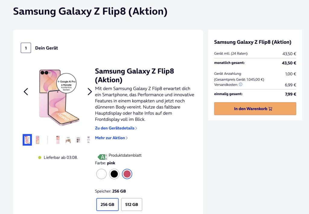Click the energy label A icon

(x=103, y=157)
